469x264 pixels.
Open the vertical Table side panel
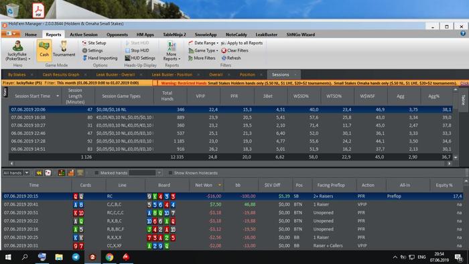coord(463,100)
